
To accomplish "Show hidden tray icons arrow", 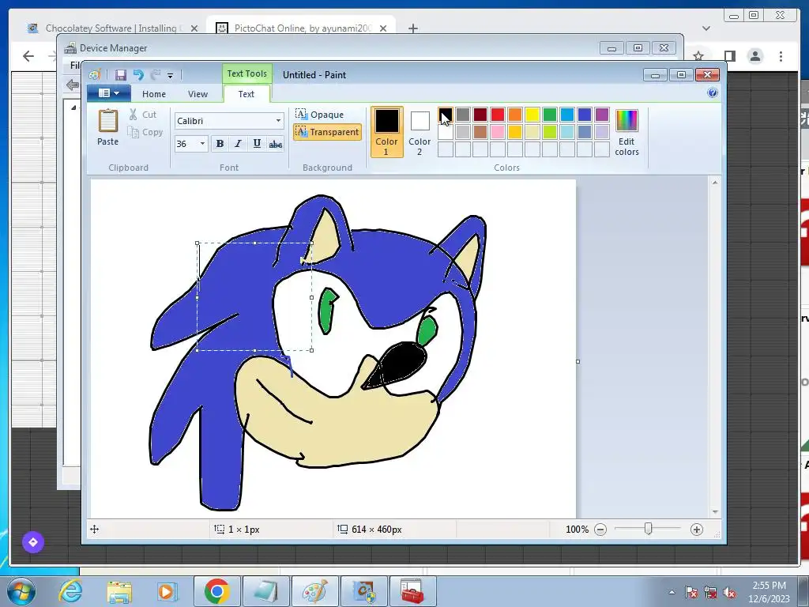I will pyautogui.click(x=672, y=592).
